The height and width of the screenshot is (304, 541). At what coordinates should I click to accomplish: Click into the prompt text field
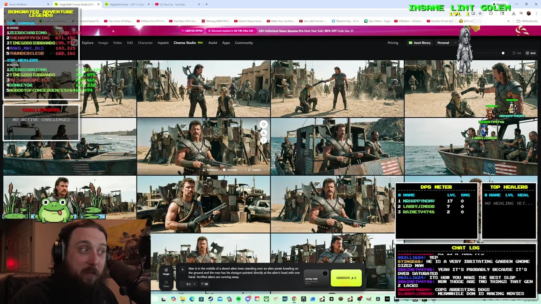coord(244,273)
